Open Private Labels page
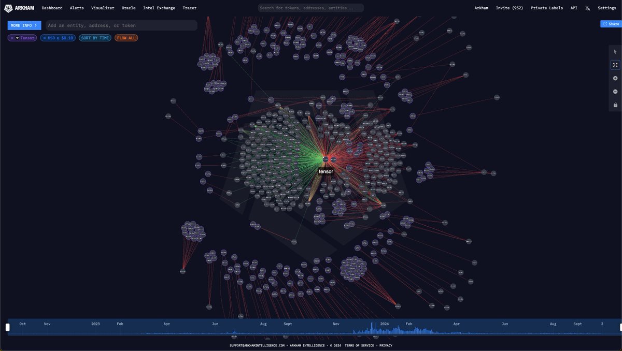This screenshot has width=622, height=351. (547, 8)
